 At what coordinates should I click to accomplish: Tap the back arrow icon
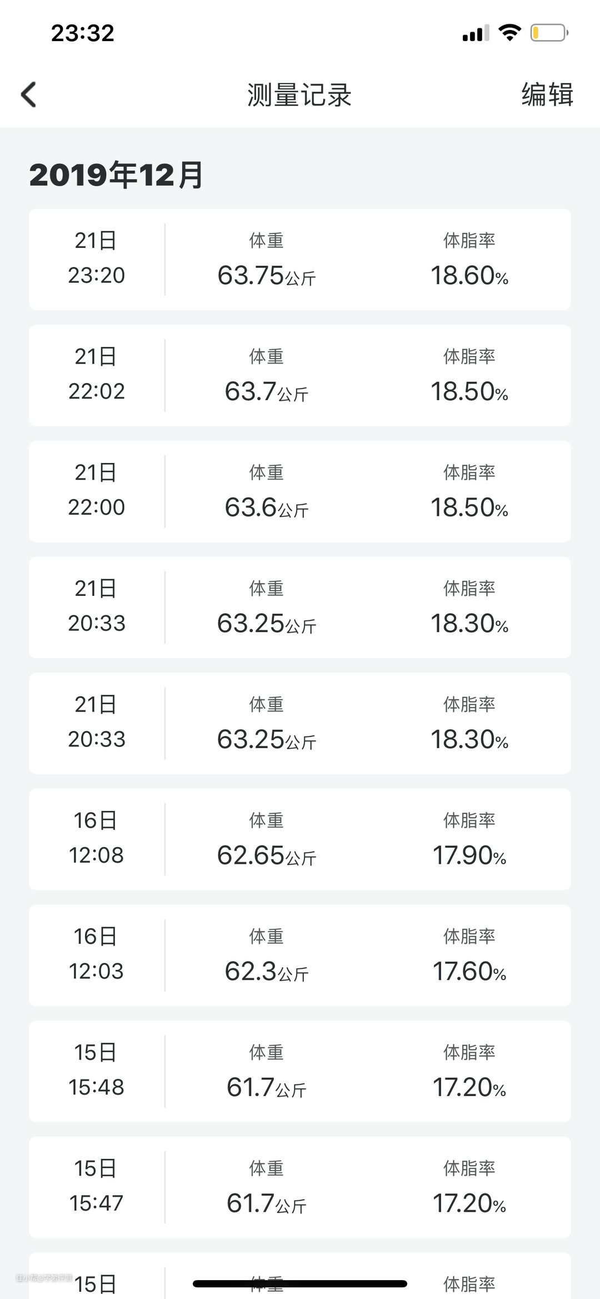click(x=29, y=94)
